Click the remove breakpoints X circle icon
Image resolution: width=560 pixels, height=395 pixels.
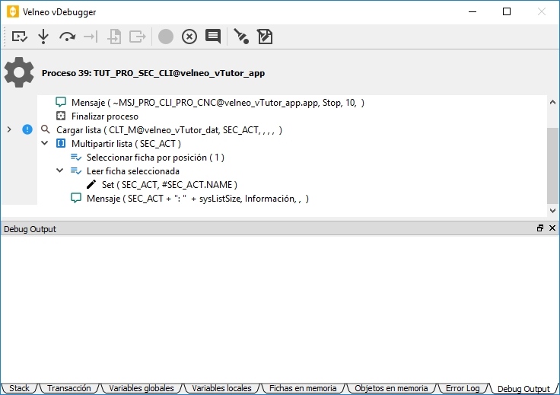coord(189,37)
